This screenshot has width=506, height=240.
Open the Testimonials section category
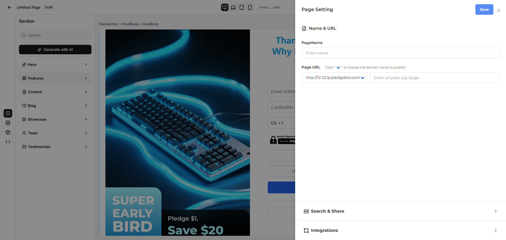tap(55, 147)
